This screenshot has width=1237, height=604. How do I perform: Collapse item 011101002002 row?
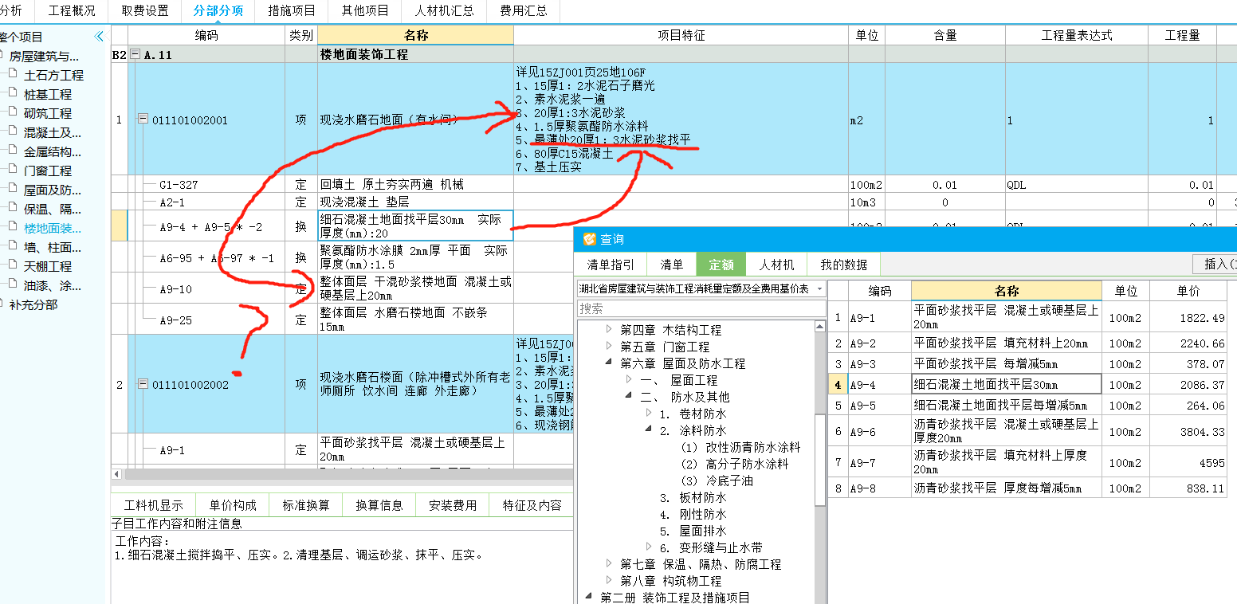coord(143,384)
